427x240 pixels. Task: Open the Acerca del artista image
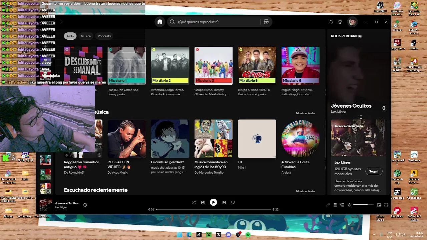[x=358, y=138]
